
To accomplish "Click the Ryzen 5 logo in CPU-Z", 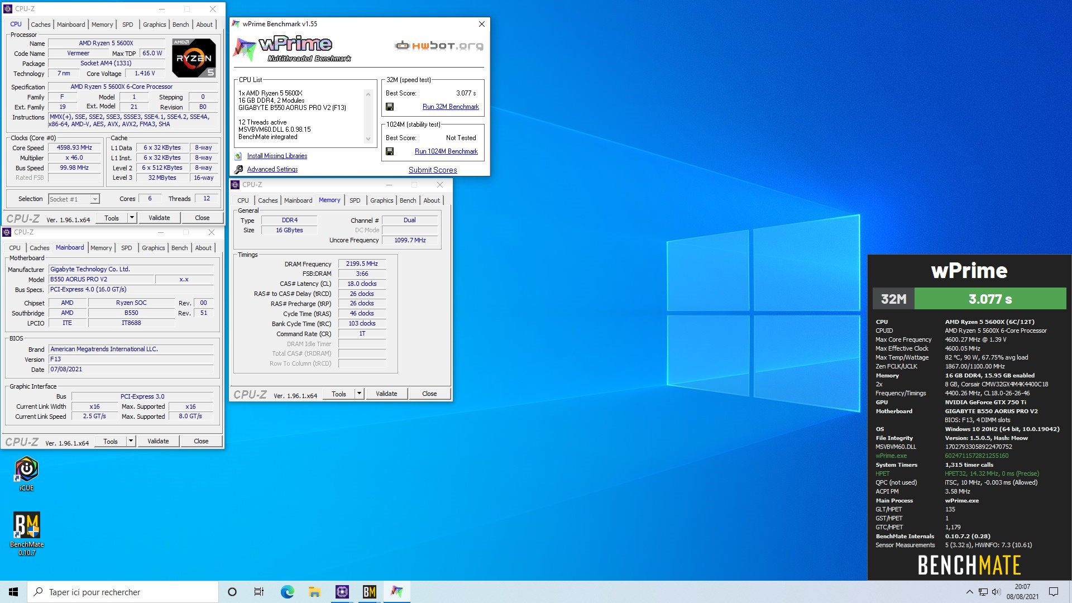I will [x=194, y=58].
